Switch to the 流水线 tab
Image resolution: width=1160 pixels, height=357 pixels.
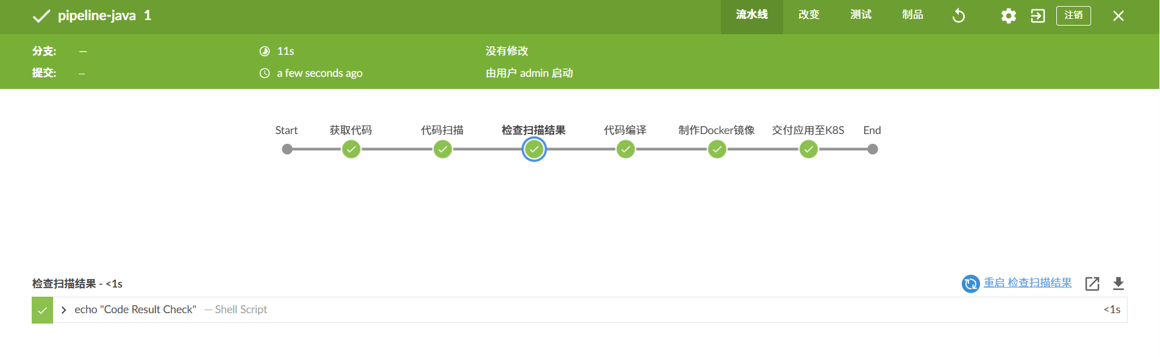tap(751, 15)
